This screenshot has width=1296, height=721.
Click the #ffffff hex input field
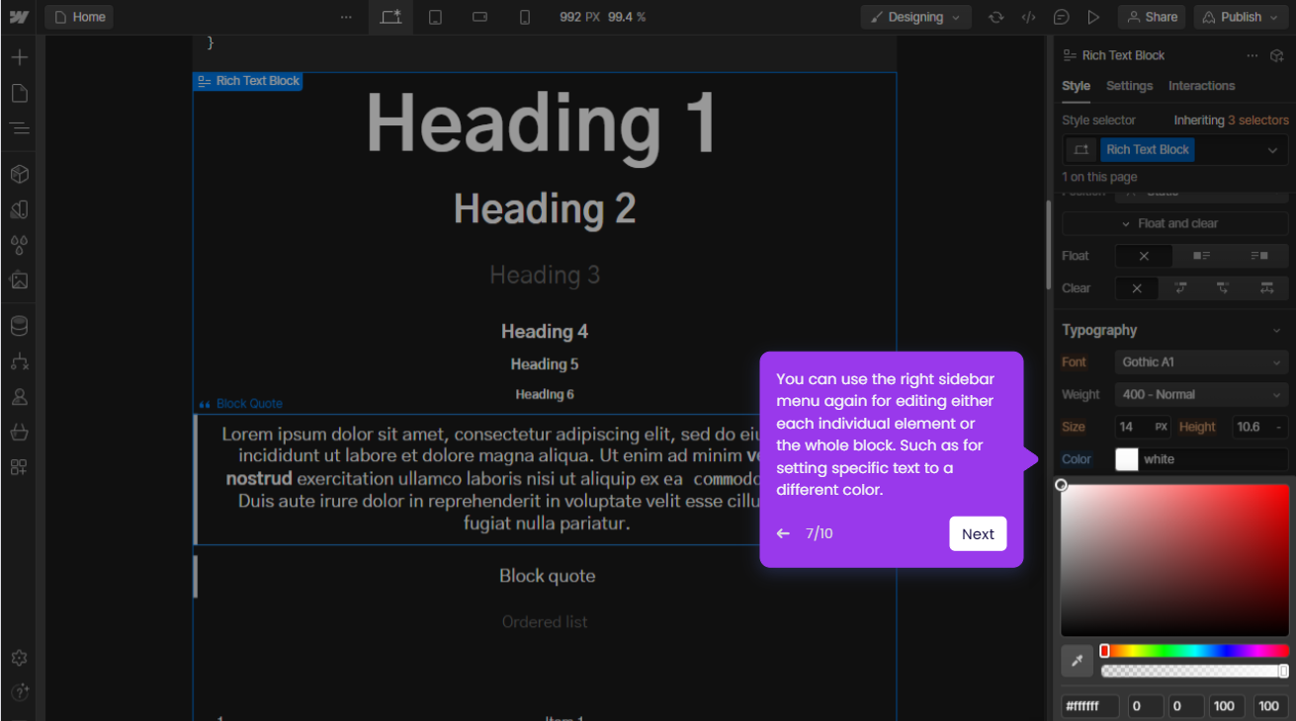(x=1089, y=706)
